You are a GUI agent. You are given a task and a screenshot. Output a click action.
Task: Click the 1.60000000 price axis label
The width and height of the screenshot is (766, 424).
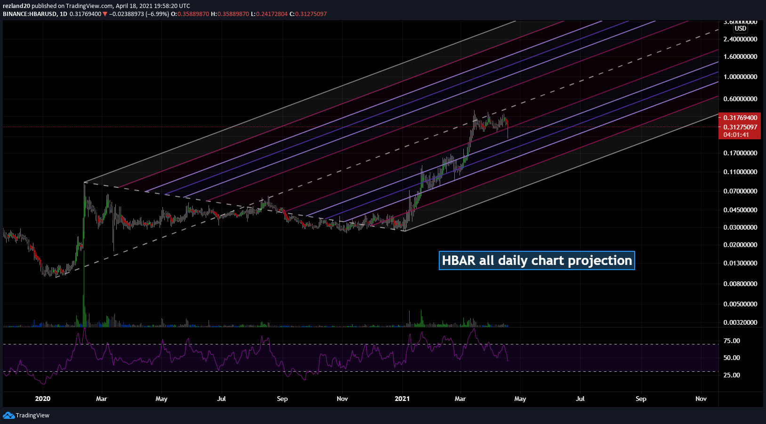click(740, 56)
